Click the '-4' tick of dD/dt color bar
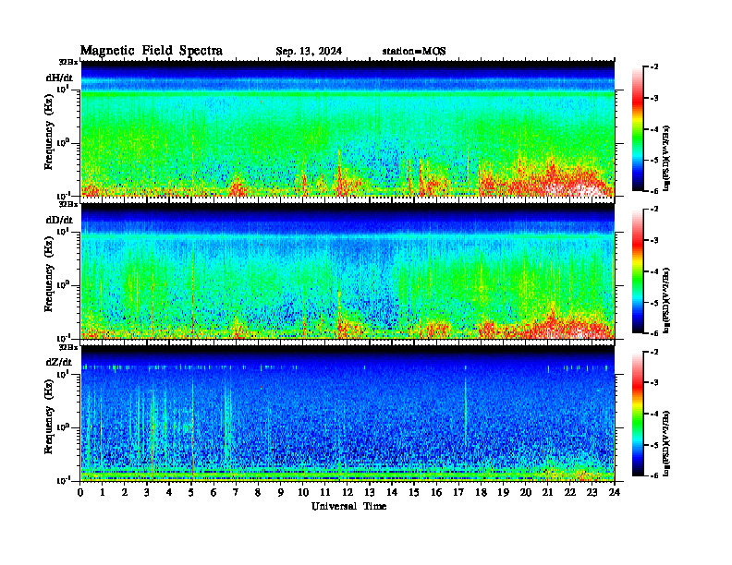732x565 pixels. tap(654, 271)
